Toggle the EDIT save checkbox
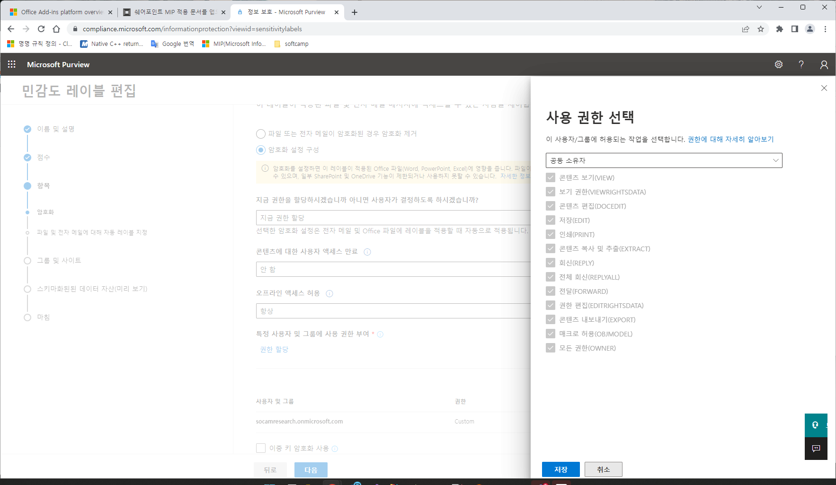 551,220
